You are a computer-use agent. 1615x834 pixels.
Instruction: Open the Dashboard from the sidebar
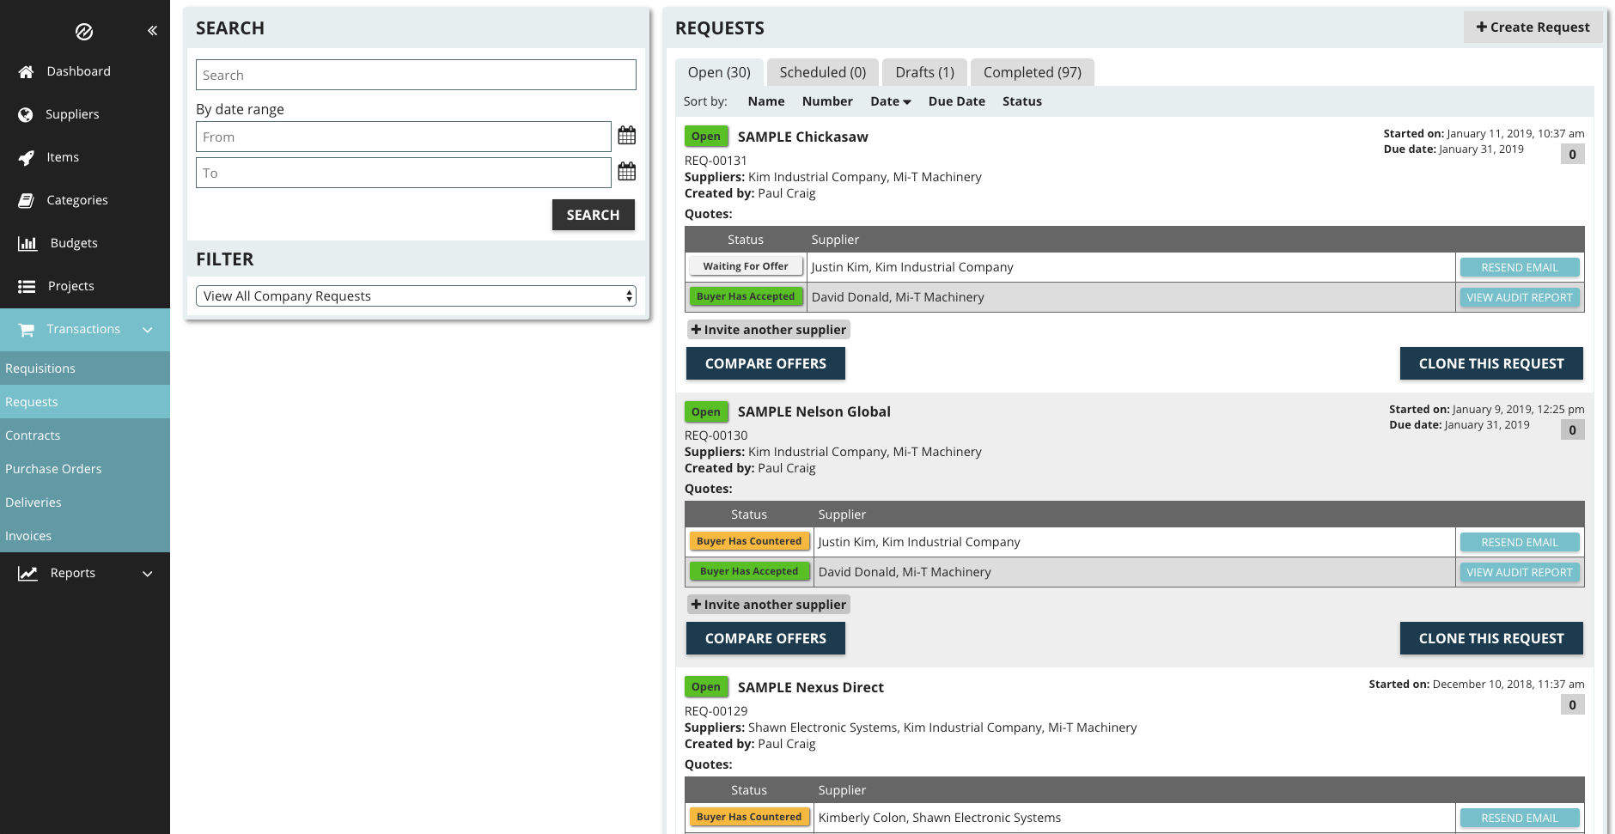pos(79,71)
